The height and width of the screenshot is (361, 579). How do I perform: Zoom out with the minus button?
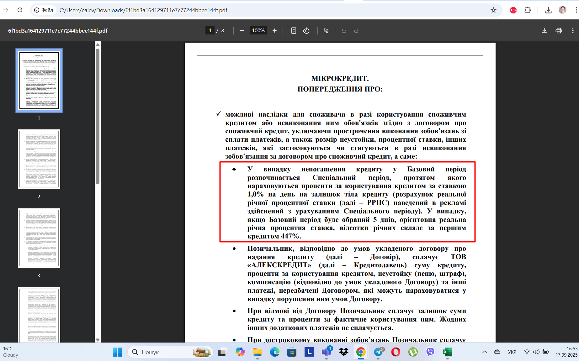coord(242,31)
